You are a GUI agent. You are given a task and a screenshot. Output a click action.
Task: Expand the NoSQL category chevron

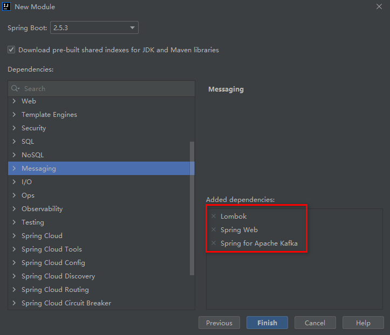(x=14, y=155)
